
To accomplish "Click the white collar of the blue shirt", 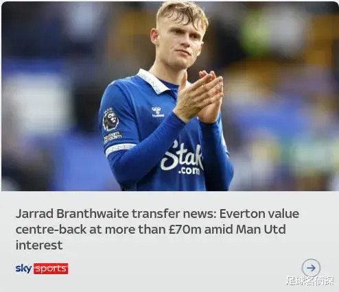I will (x=152, y=81).
